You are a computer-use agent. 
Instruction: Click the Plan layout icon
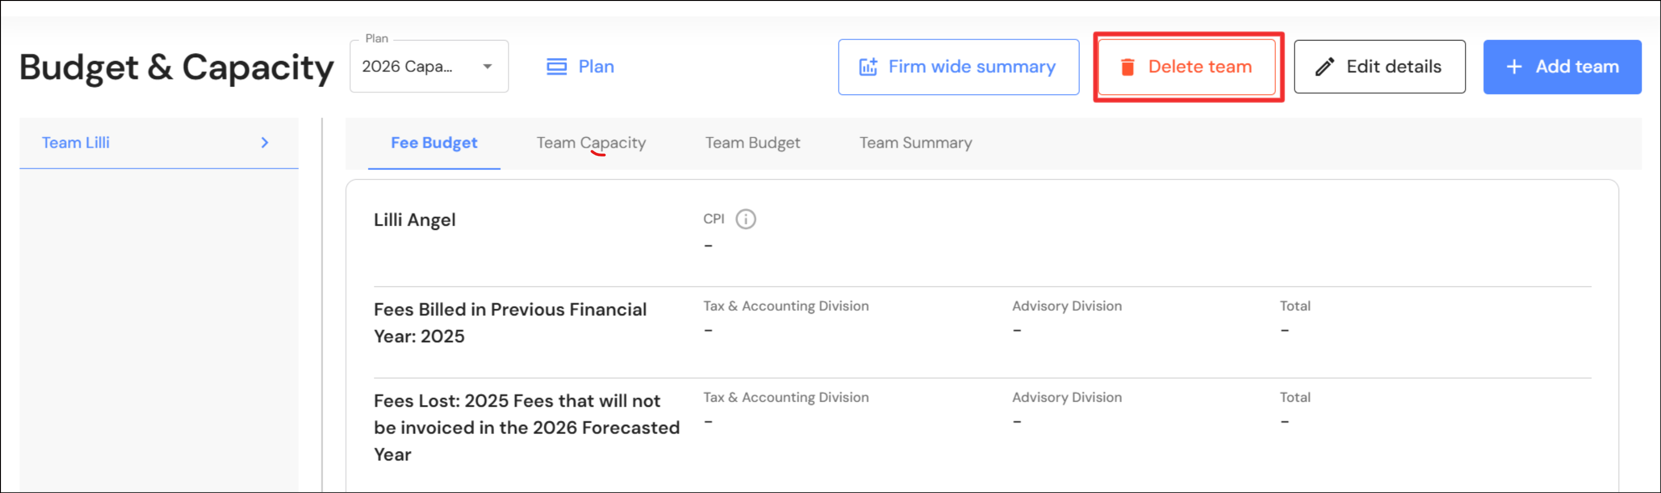click(x=556, y=67)
